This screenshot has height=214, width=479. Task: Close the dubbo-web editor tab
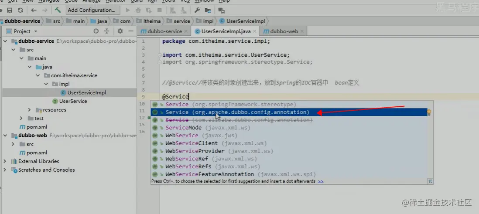(x=302, y=31)
